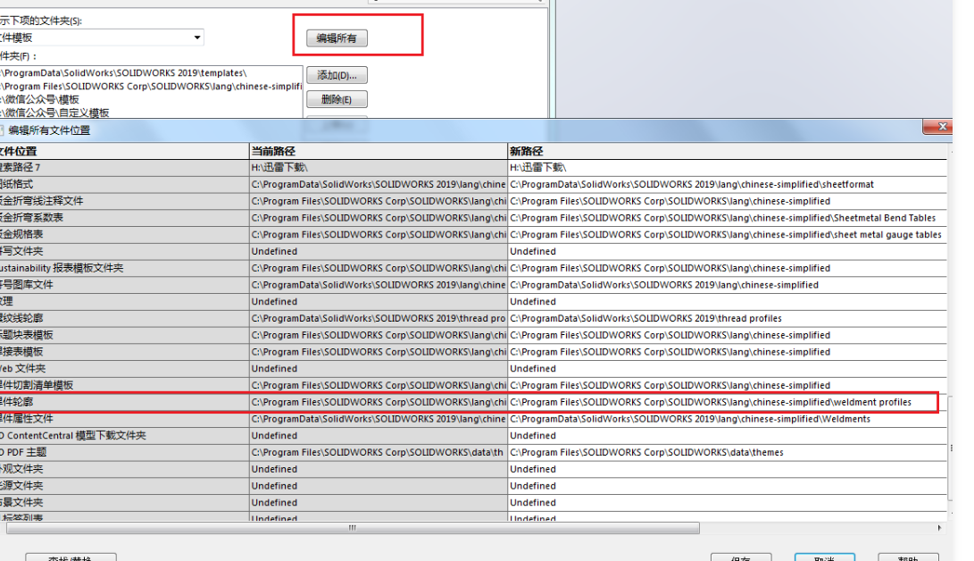The height and width of the screenshot is (561, 974).
Task: Select the 金规格表 row label
Action: tap(124, 235)
